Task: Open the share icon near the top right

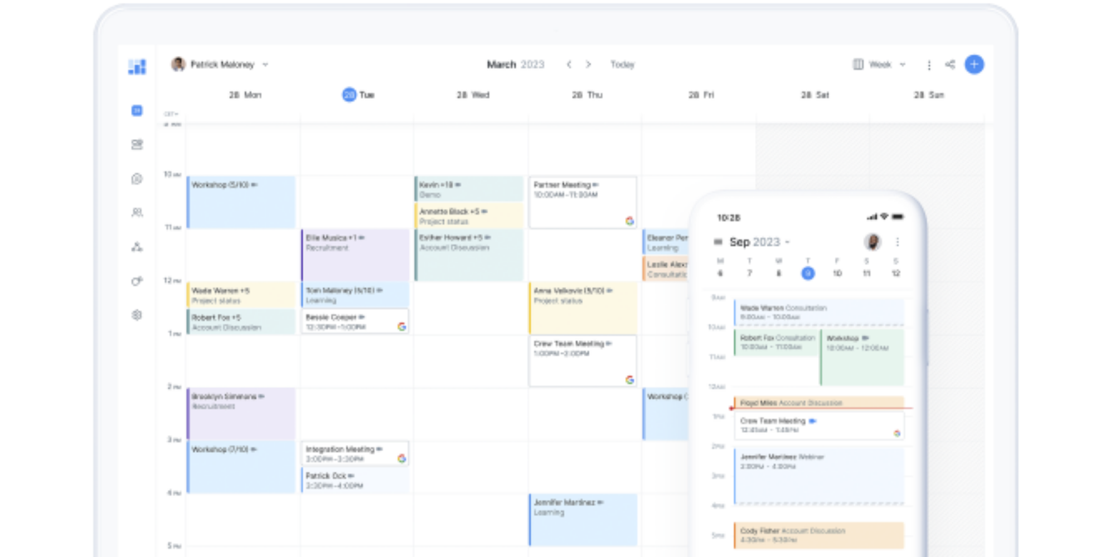Action: point(951,64)
